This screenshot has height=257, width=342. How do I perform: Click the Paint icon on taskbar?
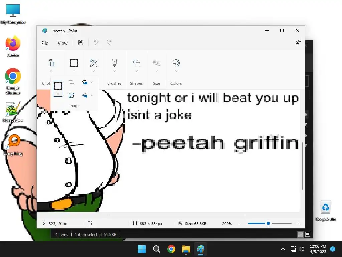[201, 249]
